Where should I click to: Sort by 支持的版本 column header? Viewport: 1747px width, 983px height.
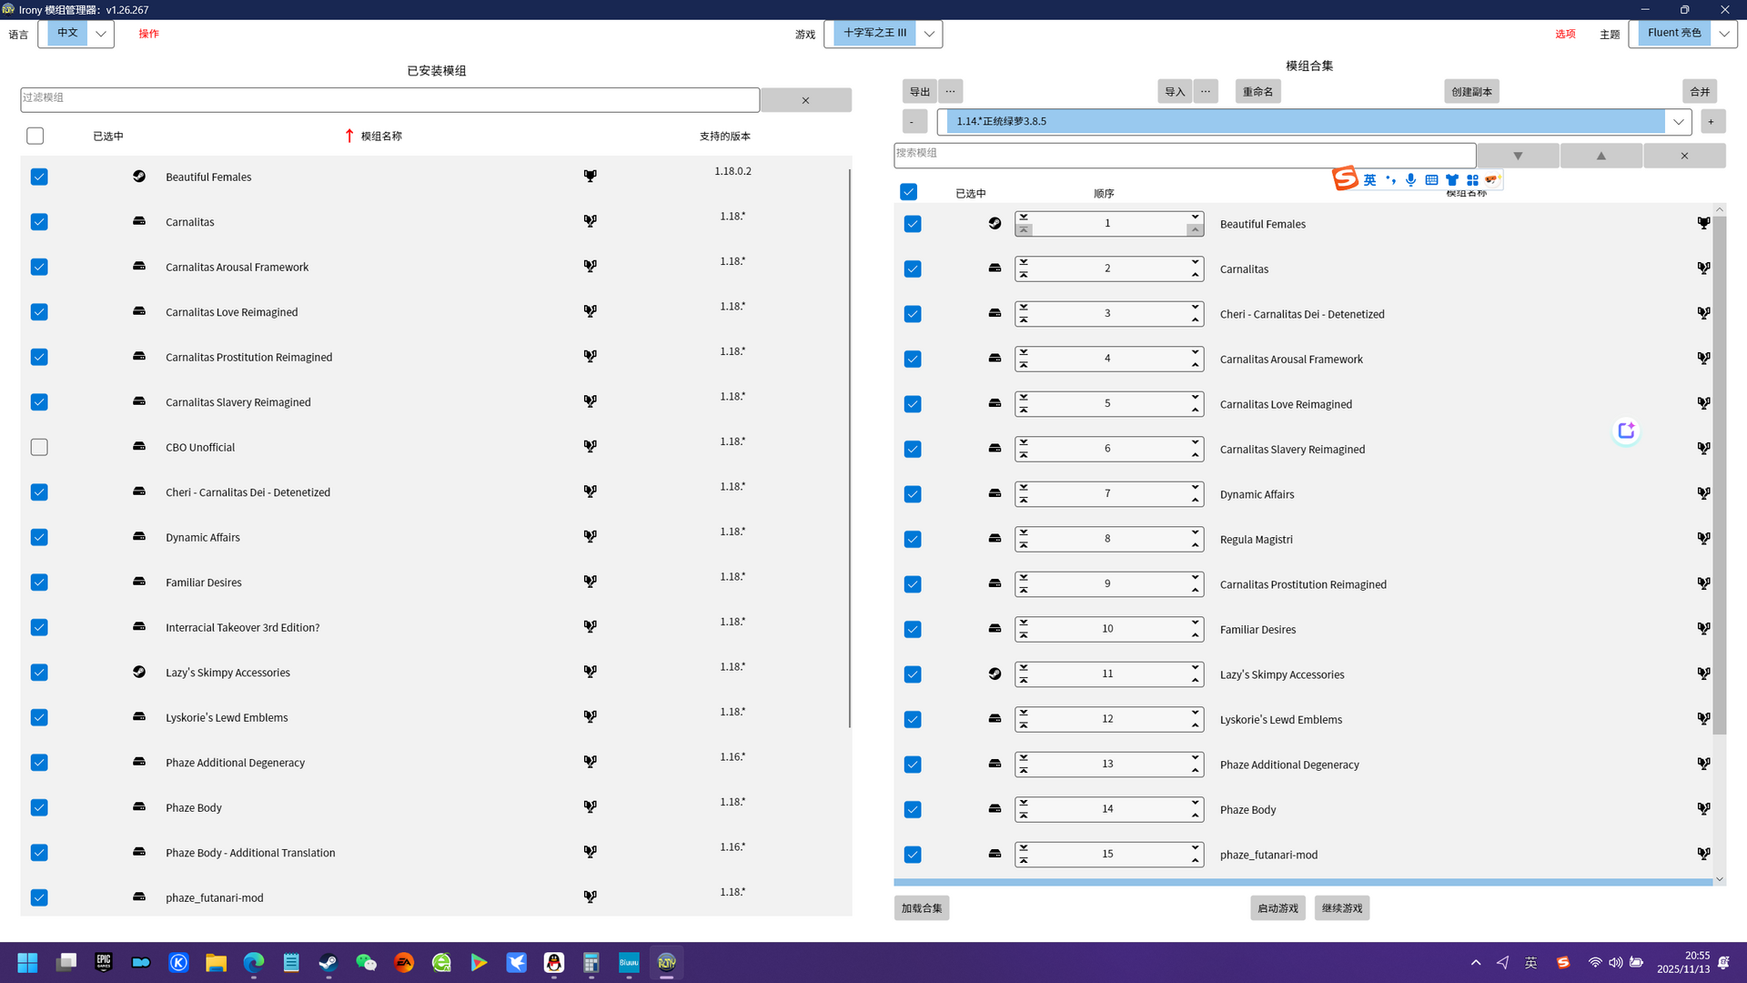tap(724, 136)
